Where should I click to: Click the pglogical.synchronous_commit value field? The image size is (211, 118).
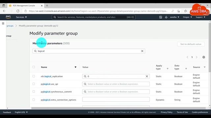coord(116,92)
